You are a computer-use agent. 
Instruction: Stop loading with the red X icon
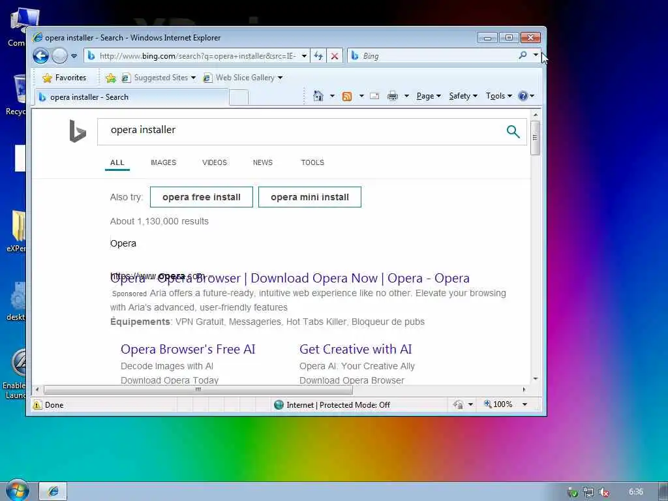tap(335, 56)
